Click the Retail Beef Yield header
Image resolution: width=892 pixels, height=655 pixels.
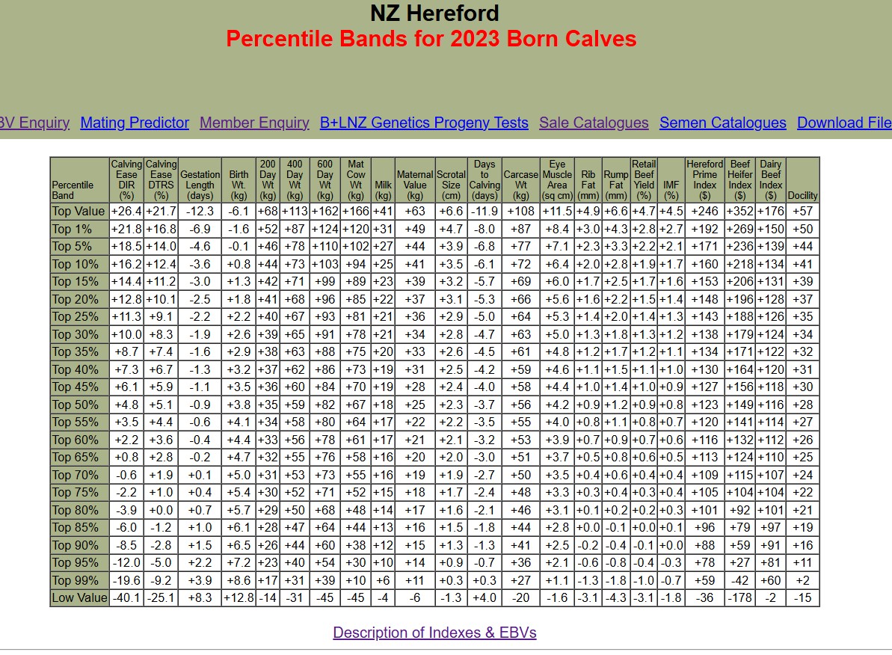coord(644,180)
